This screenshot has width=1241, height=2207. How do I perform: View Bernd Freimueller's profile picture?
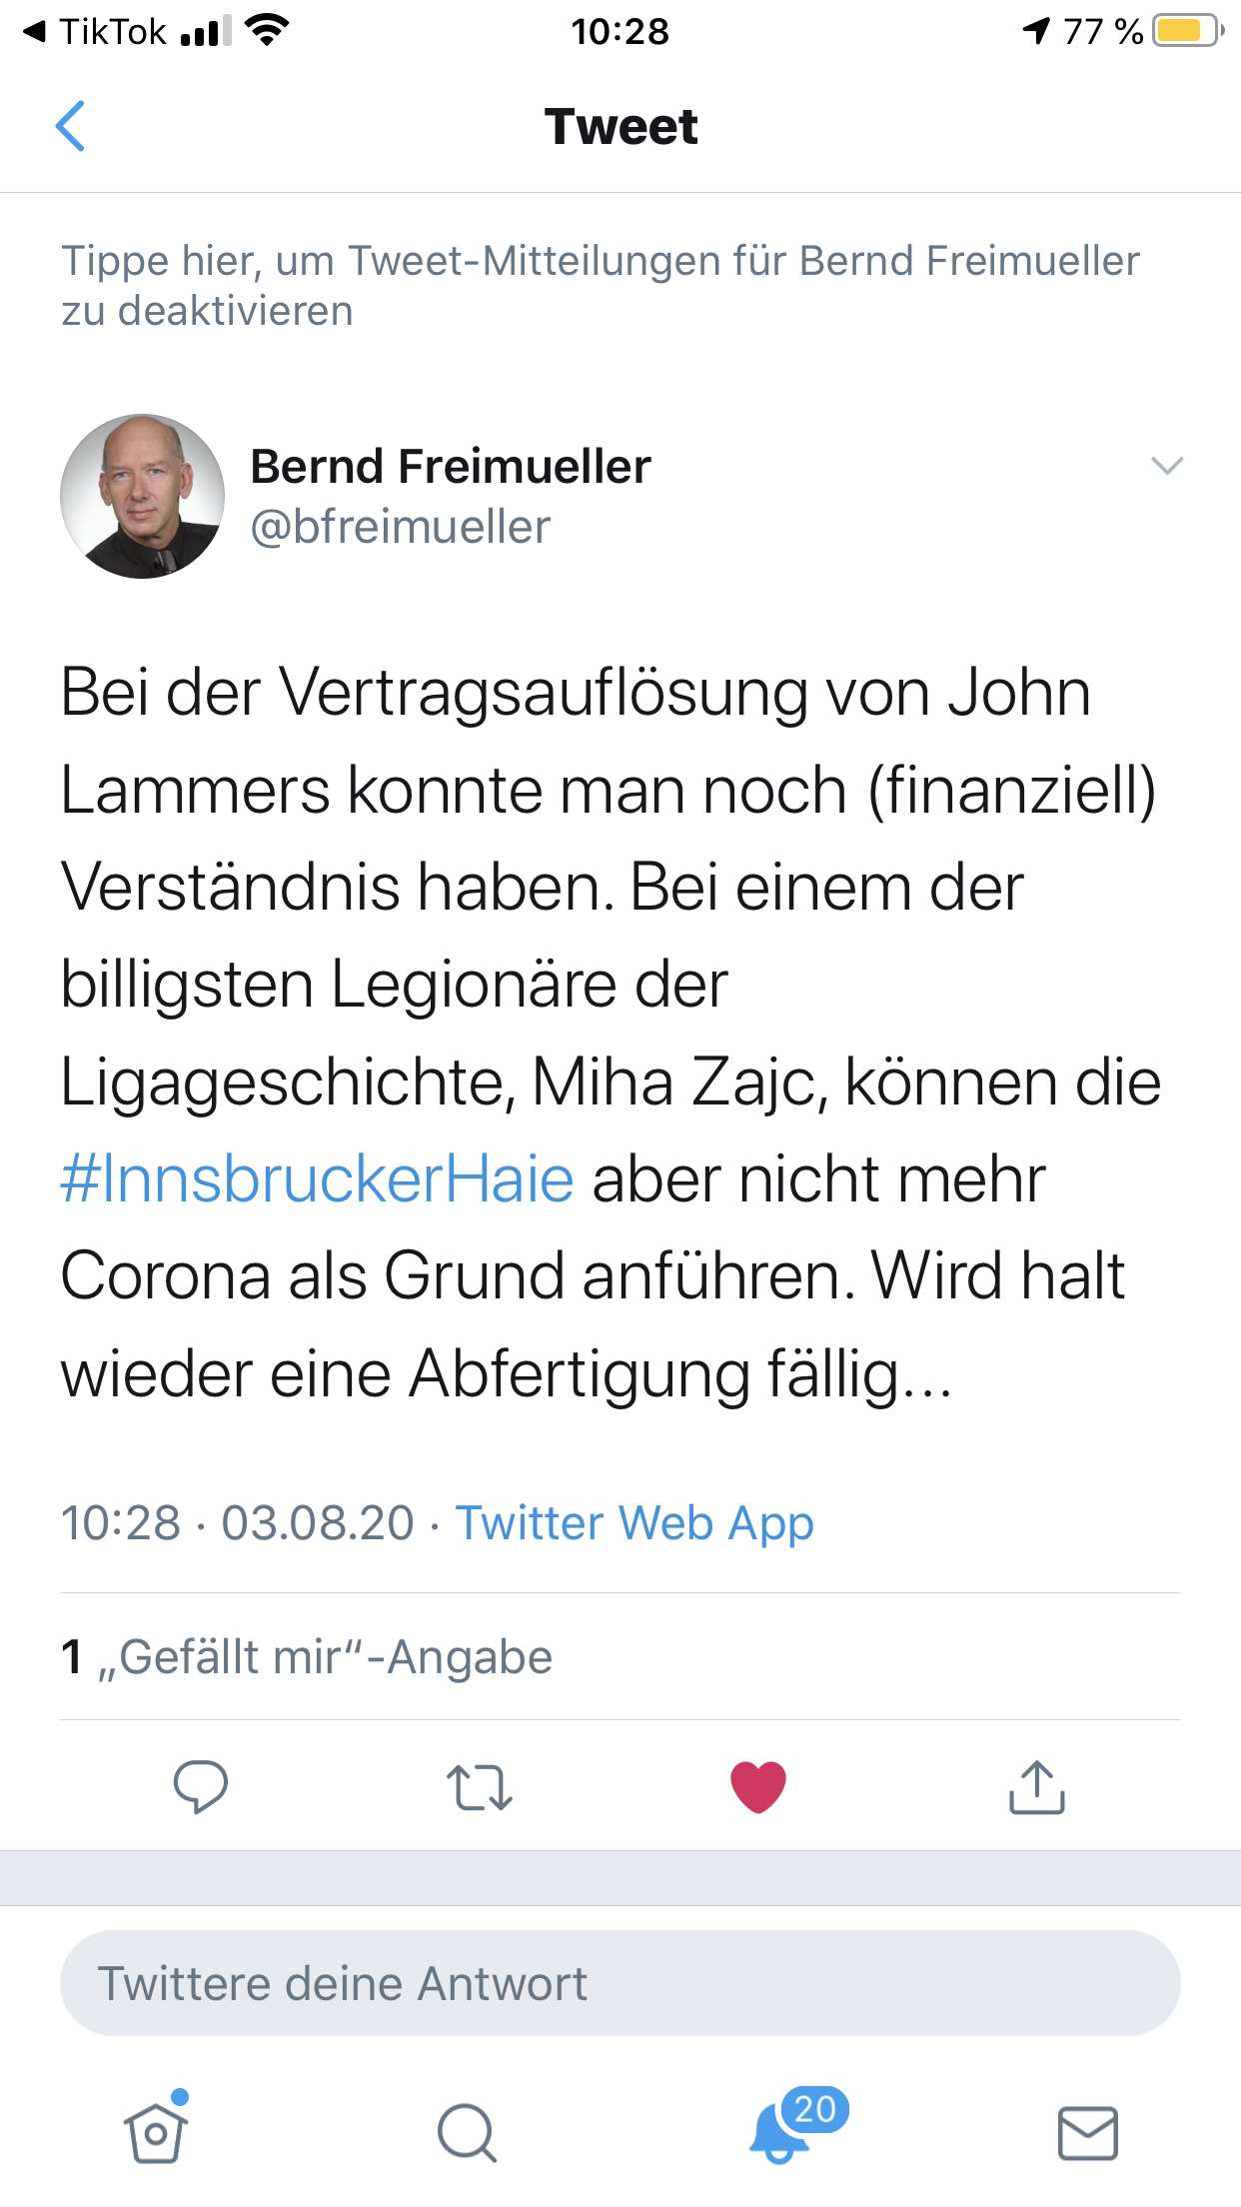pyautogui.click(x=142, y=497)
